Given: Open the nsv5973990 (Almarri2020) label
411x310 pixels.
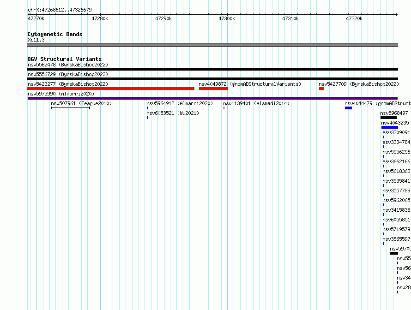Looking at the screenshot, I should (x=61, y=94).
